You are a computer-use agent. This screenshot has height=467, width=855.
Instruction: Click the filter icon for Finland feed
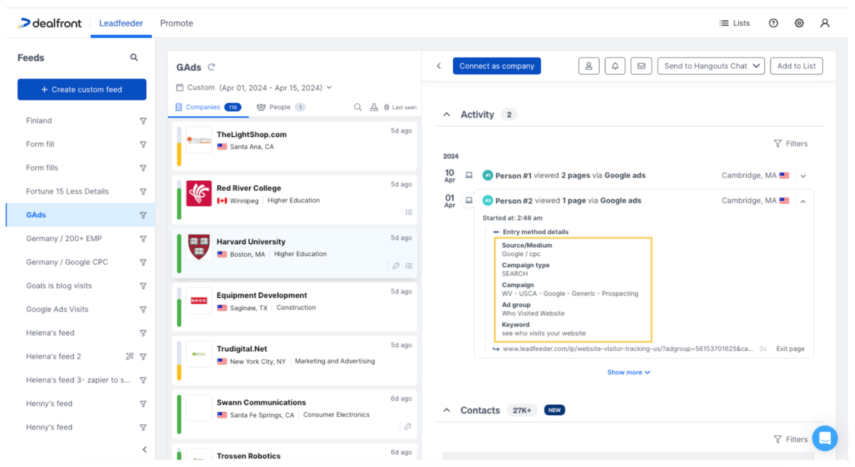(x=143, y=121)
